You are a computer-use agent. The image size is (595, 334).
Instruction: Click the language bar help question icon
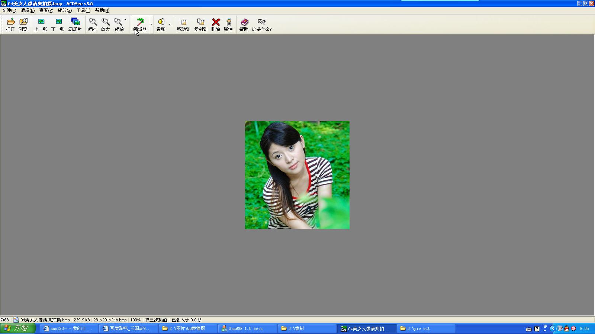click(537, 329)
